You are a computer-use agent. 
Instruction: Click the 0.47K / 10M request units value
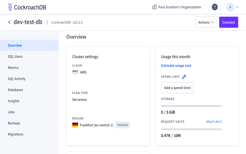(171, 135)
